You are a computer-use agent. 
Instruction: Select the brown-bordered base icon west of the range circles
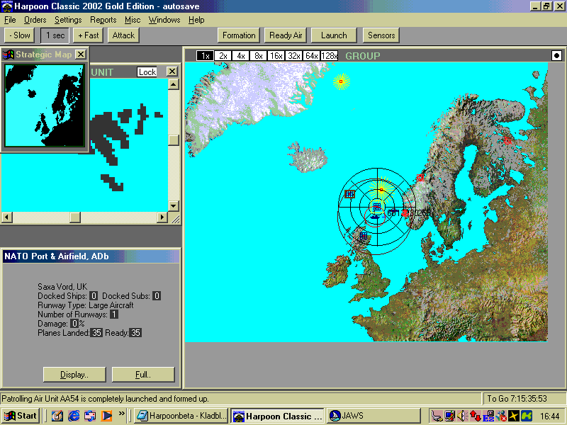click(x=349, y=194)
